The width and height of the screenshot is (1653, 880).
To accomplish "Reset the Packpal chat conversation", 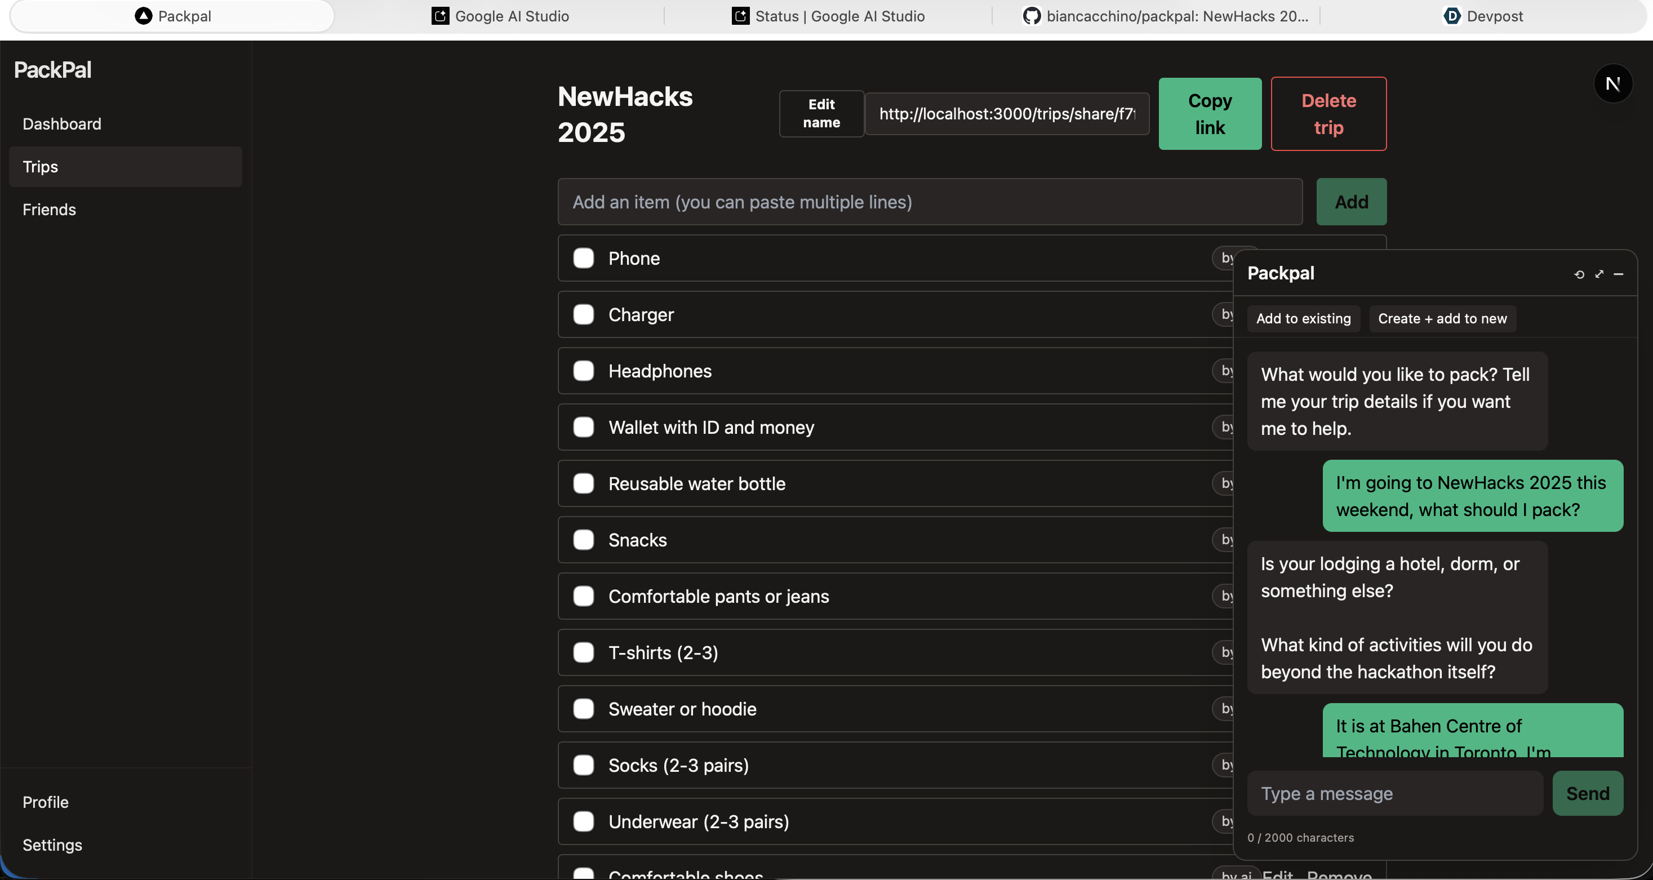I will (1579, 274).
